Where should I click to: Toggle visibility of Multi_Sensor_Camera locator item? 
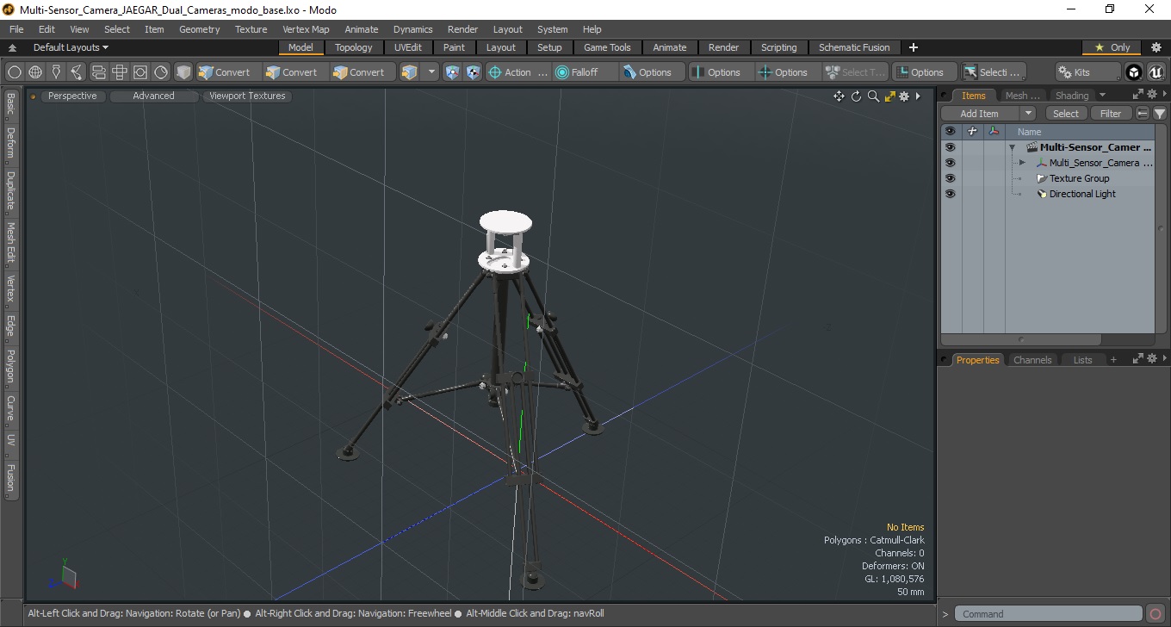coord(950,163)
